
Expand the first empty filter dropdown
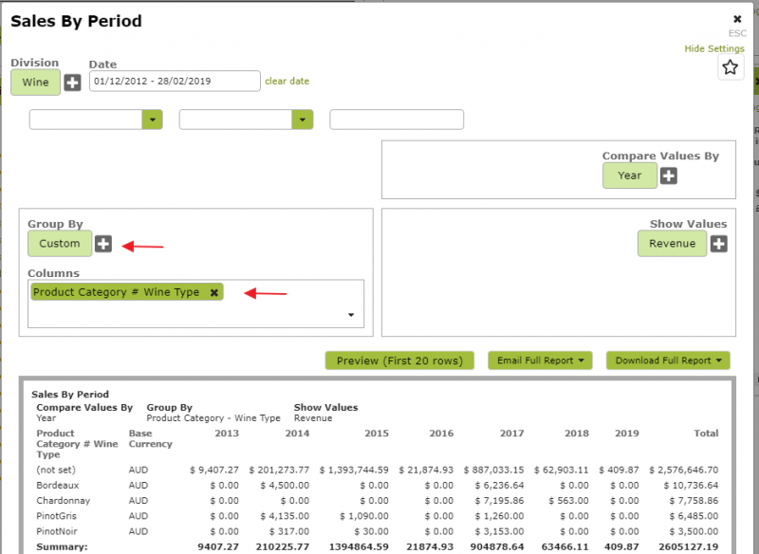tap(153, 119)
